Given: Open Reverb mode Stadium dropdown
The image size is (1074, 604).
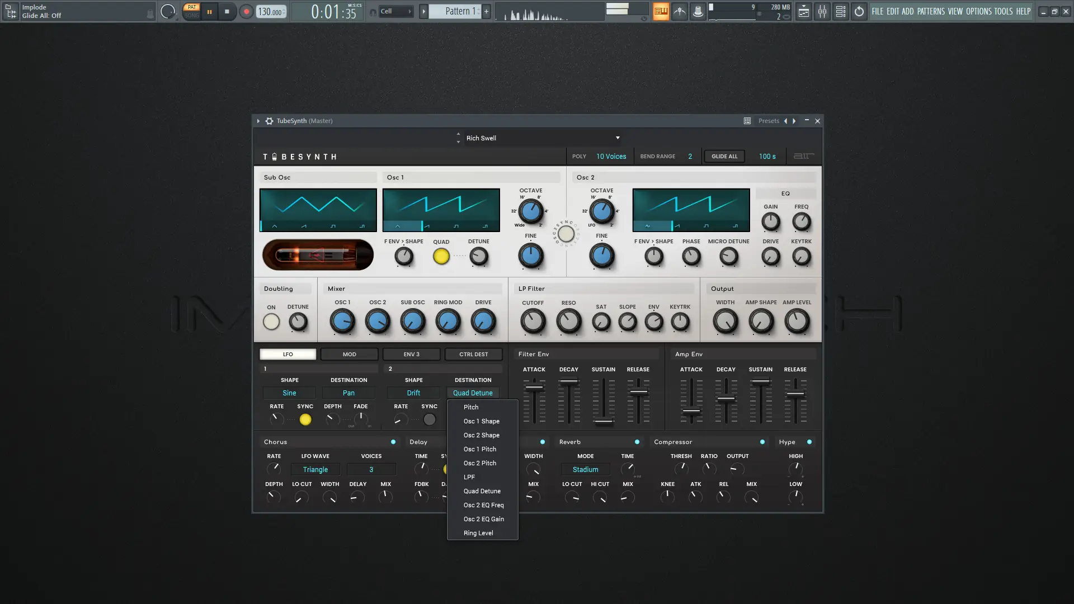Looking at the screenshot, I should 585,470.
